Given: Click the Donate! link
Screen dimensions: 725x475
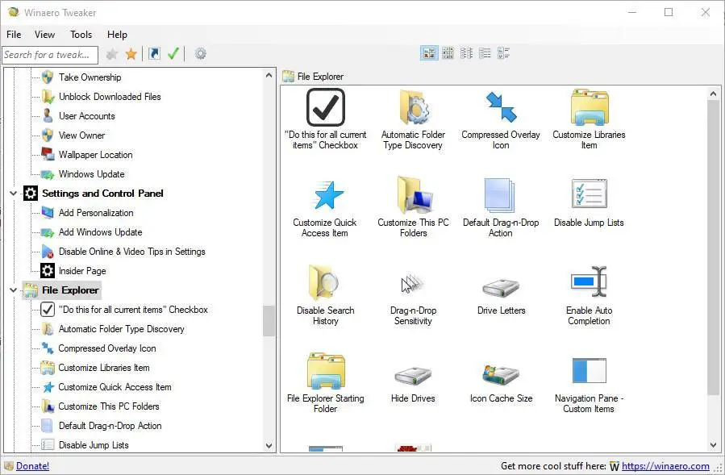Looking at the screenshot, I should coord(32,466).
